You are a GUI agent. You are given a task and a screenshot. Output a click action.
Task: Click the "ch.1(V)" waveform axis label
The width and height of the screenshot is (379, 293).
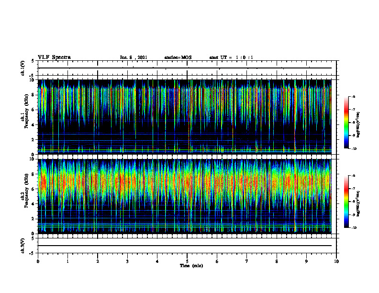click(22, 68)
